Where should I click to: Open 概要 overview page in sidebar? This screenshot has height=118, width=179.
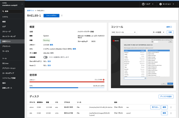point(12,22)
